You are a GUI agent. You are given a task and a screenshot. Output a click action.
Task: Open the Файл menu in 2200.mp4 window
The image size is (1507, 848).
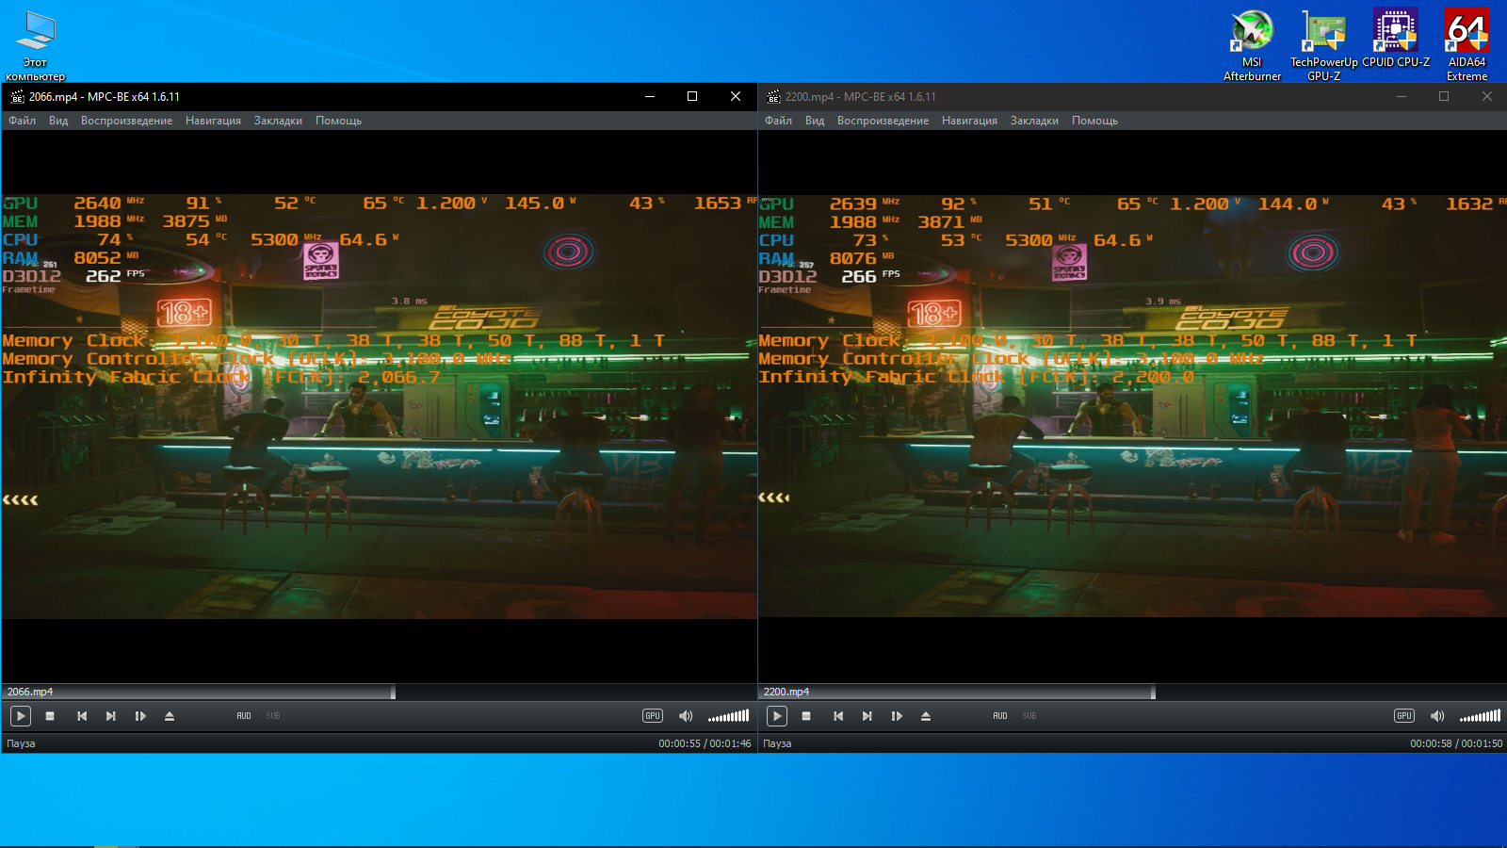pos(778,121)
